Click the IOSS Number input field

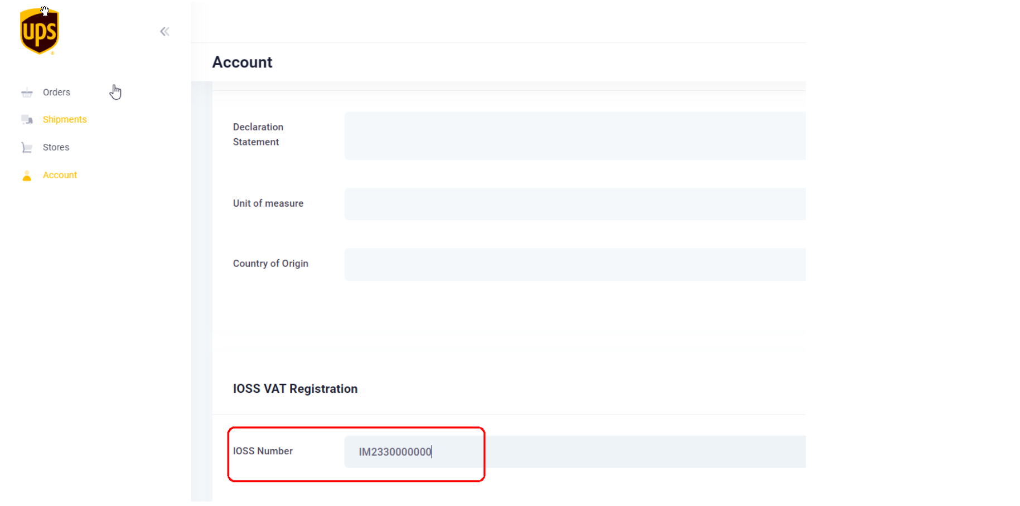coord(574,452)
